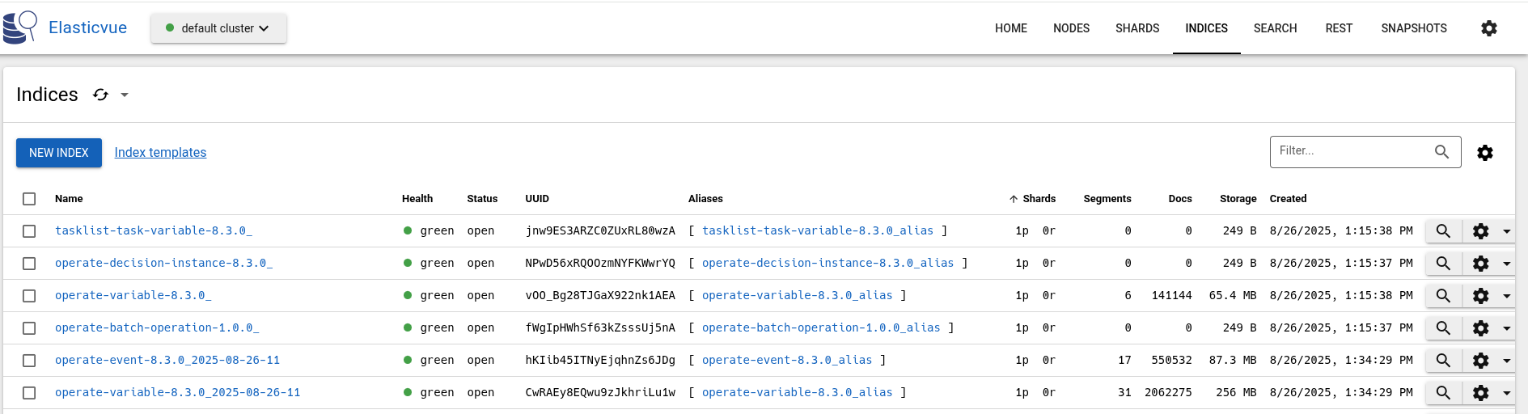The width and height of the screenshot is (1528, 414).
Task: Click gear icon for tasklist-task-variable-8.3.0_ row
Action: [x=1481, y=231]
